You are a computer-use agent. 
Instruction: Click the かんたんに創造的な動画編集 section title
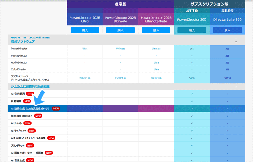(x=30, y=87)
